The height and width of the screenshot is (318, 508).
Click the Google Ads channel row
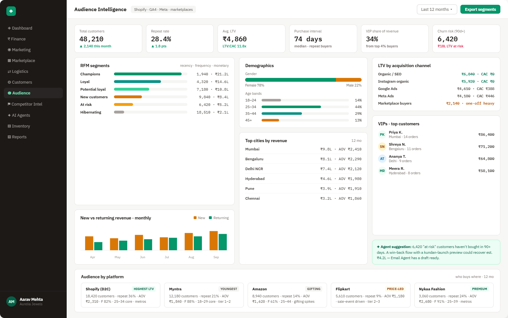(x=436, y=89)
